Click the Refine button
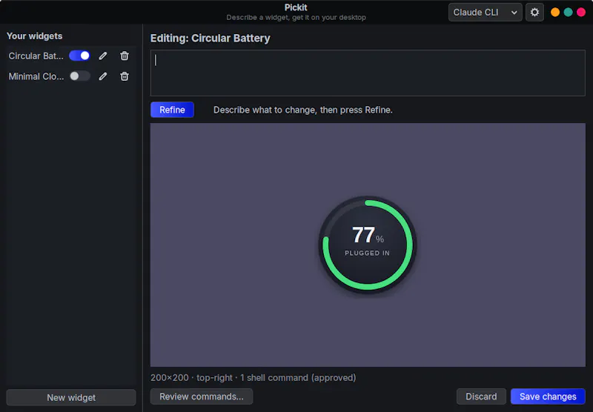This screenshot has height=412, width=593. pyautogui.click(x=172, y=110)
